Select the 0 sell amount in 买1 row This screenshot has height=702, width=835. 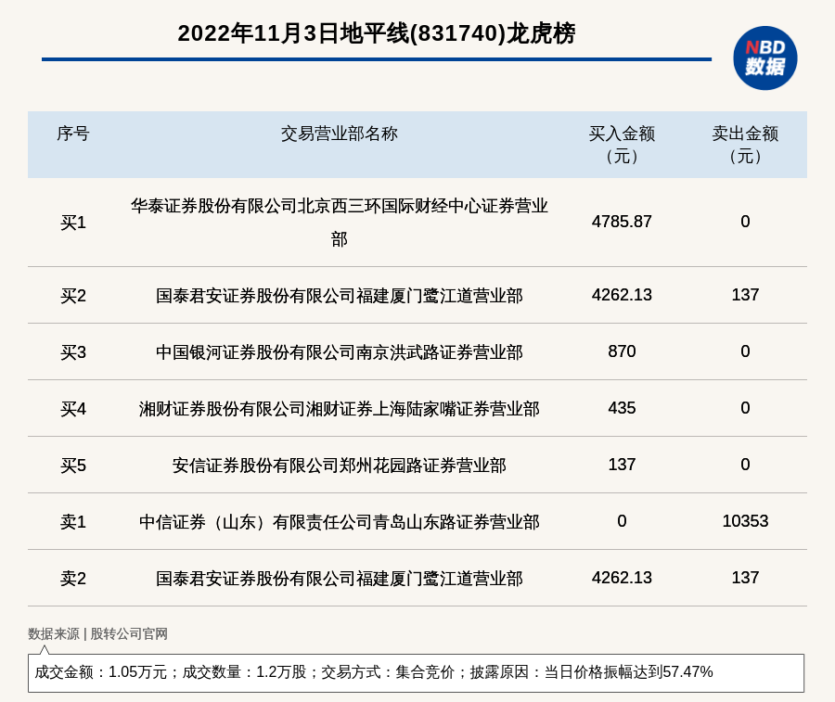pos(745,222)
